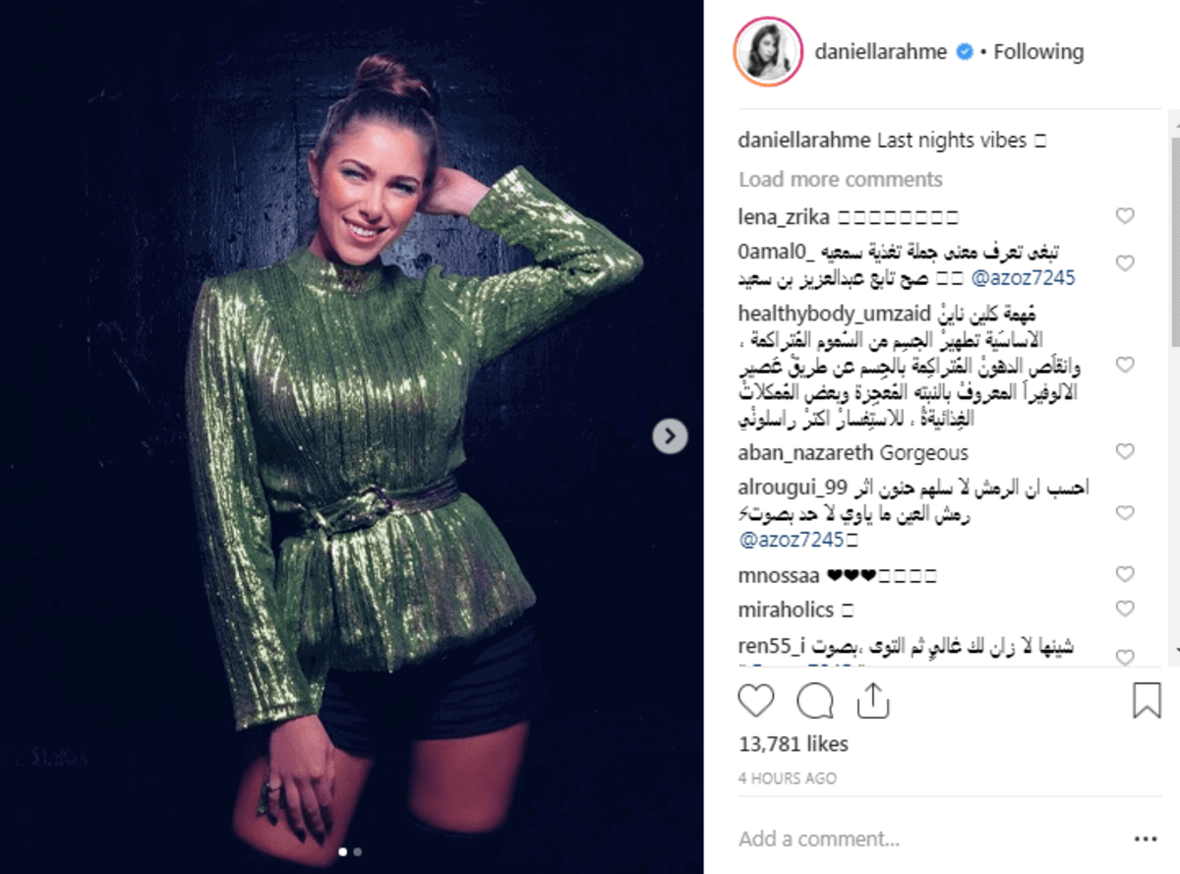Like the post with the heart icon
This screenshot has height=874, width=1180.
point(756,701)
